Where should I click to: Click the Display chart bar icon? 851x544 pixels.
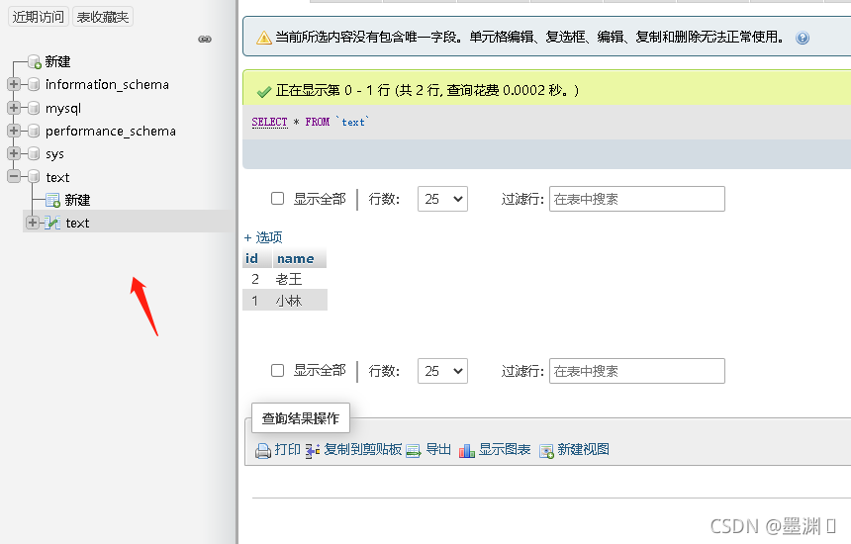(467, 450)
